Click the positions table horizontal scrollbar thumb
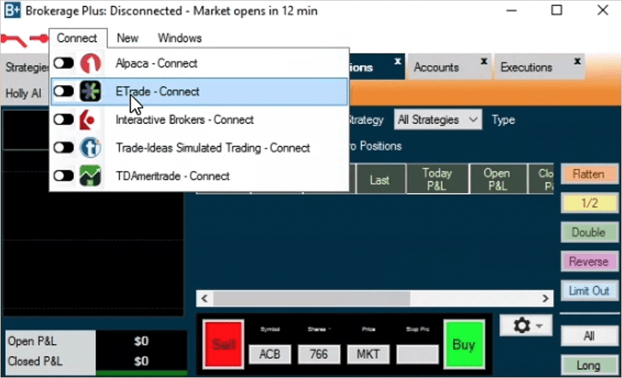Image resolution: width=622 pixels, height=378 pixels. [312, 298]
